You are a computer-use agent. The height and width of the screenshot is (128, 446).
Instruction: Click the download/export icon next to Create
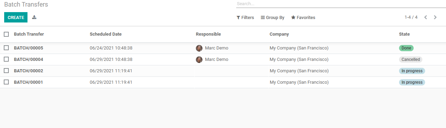point(34,17)
